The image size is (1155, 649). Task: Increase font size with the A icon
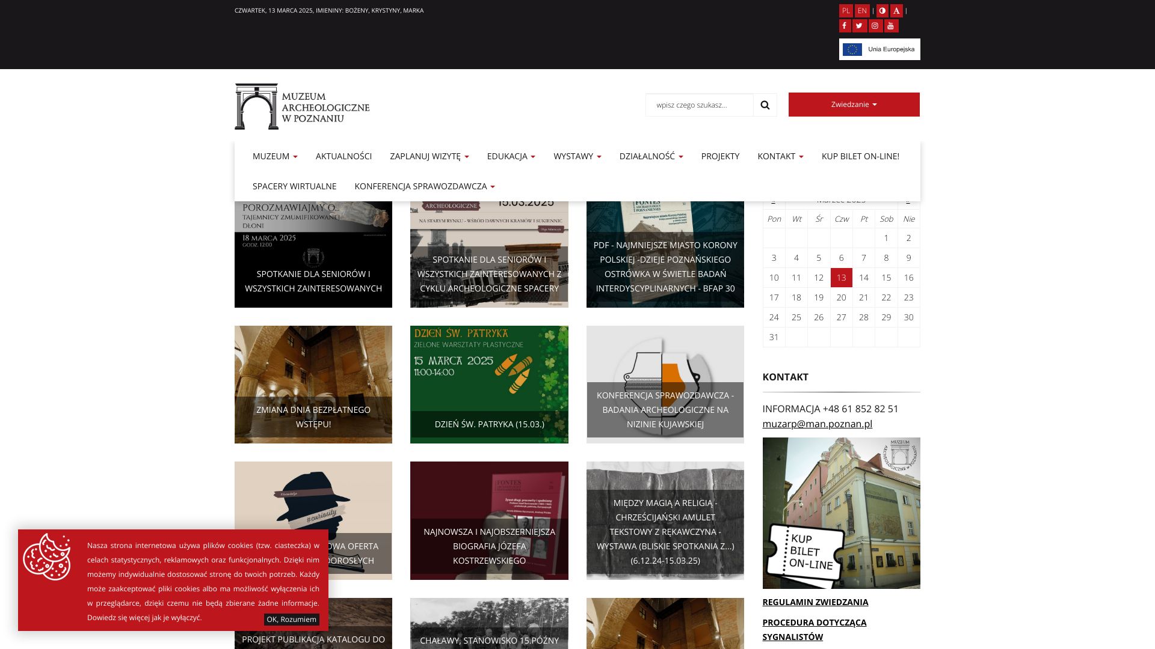tap(896, 11)
